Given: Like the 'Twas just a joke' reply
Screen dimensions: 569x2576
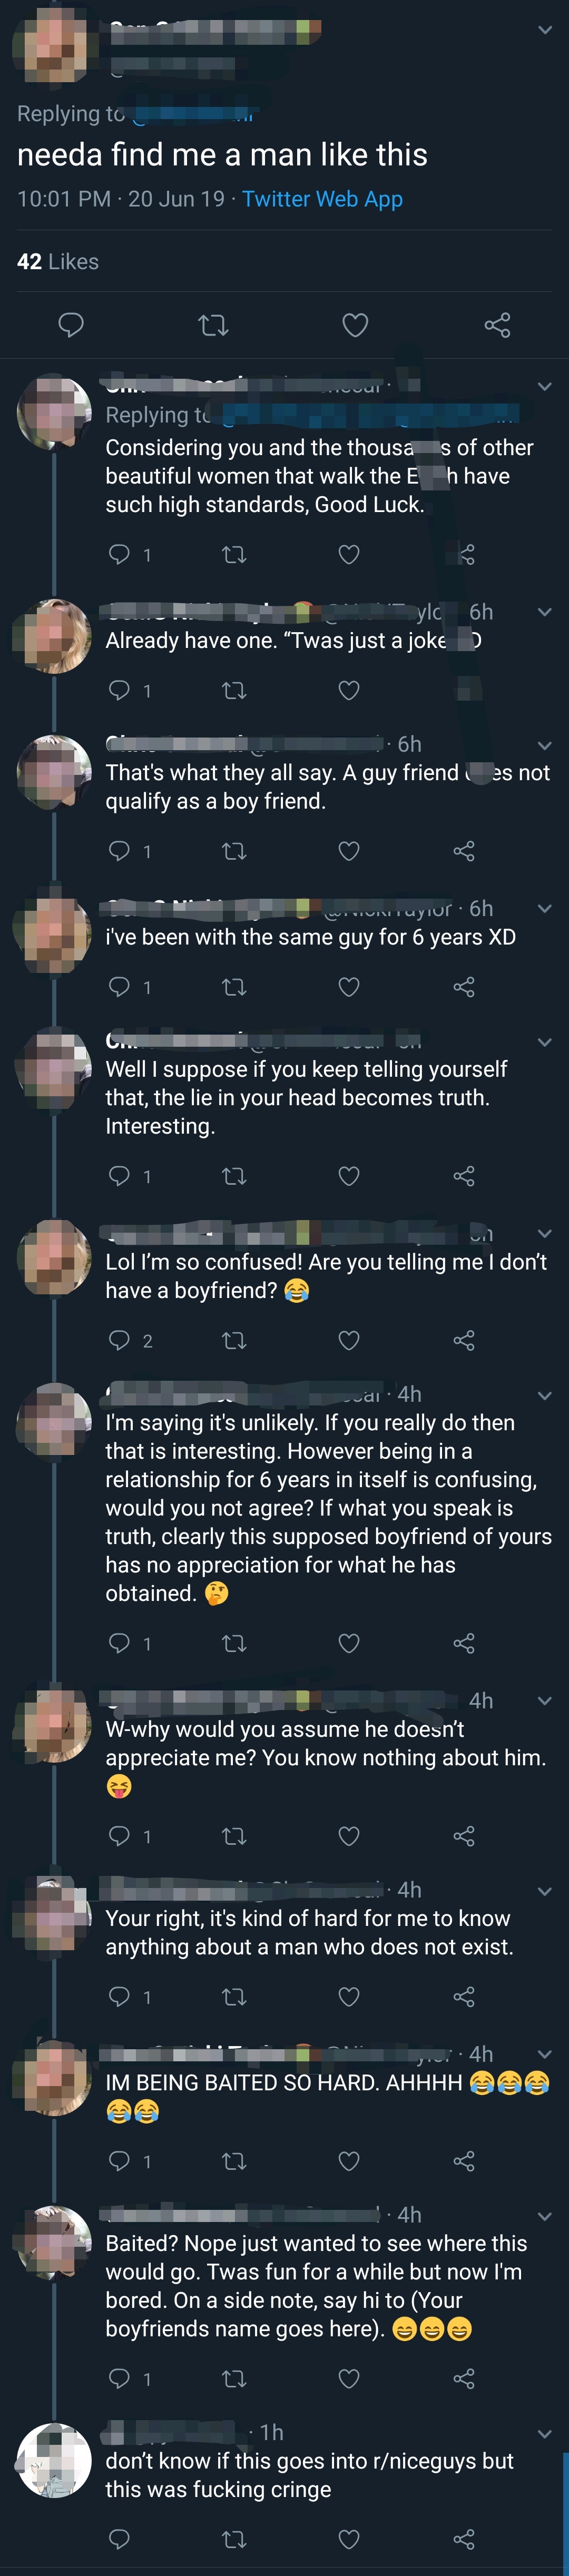Looking at the screenshot, I should (x=348, y=690).
